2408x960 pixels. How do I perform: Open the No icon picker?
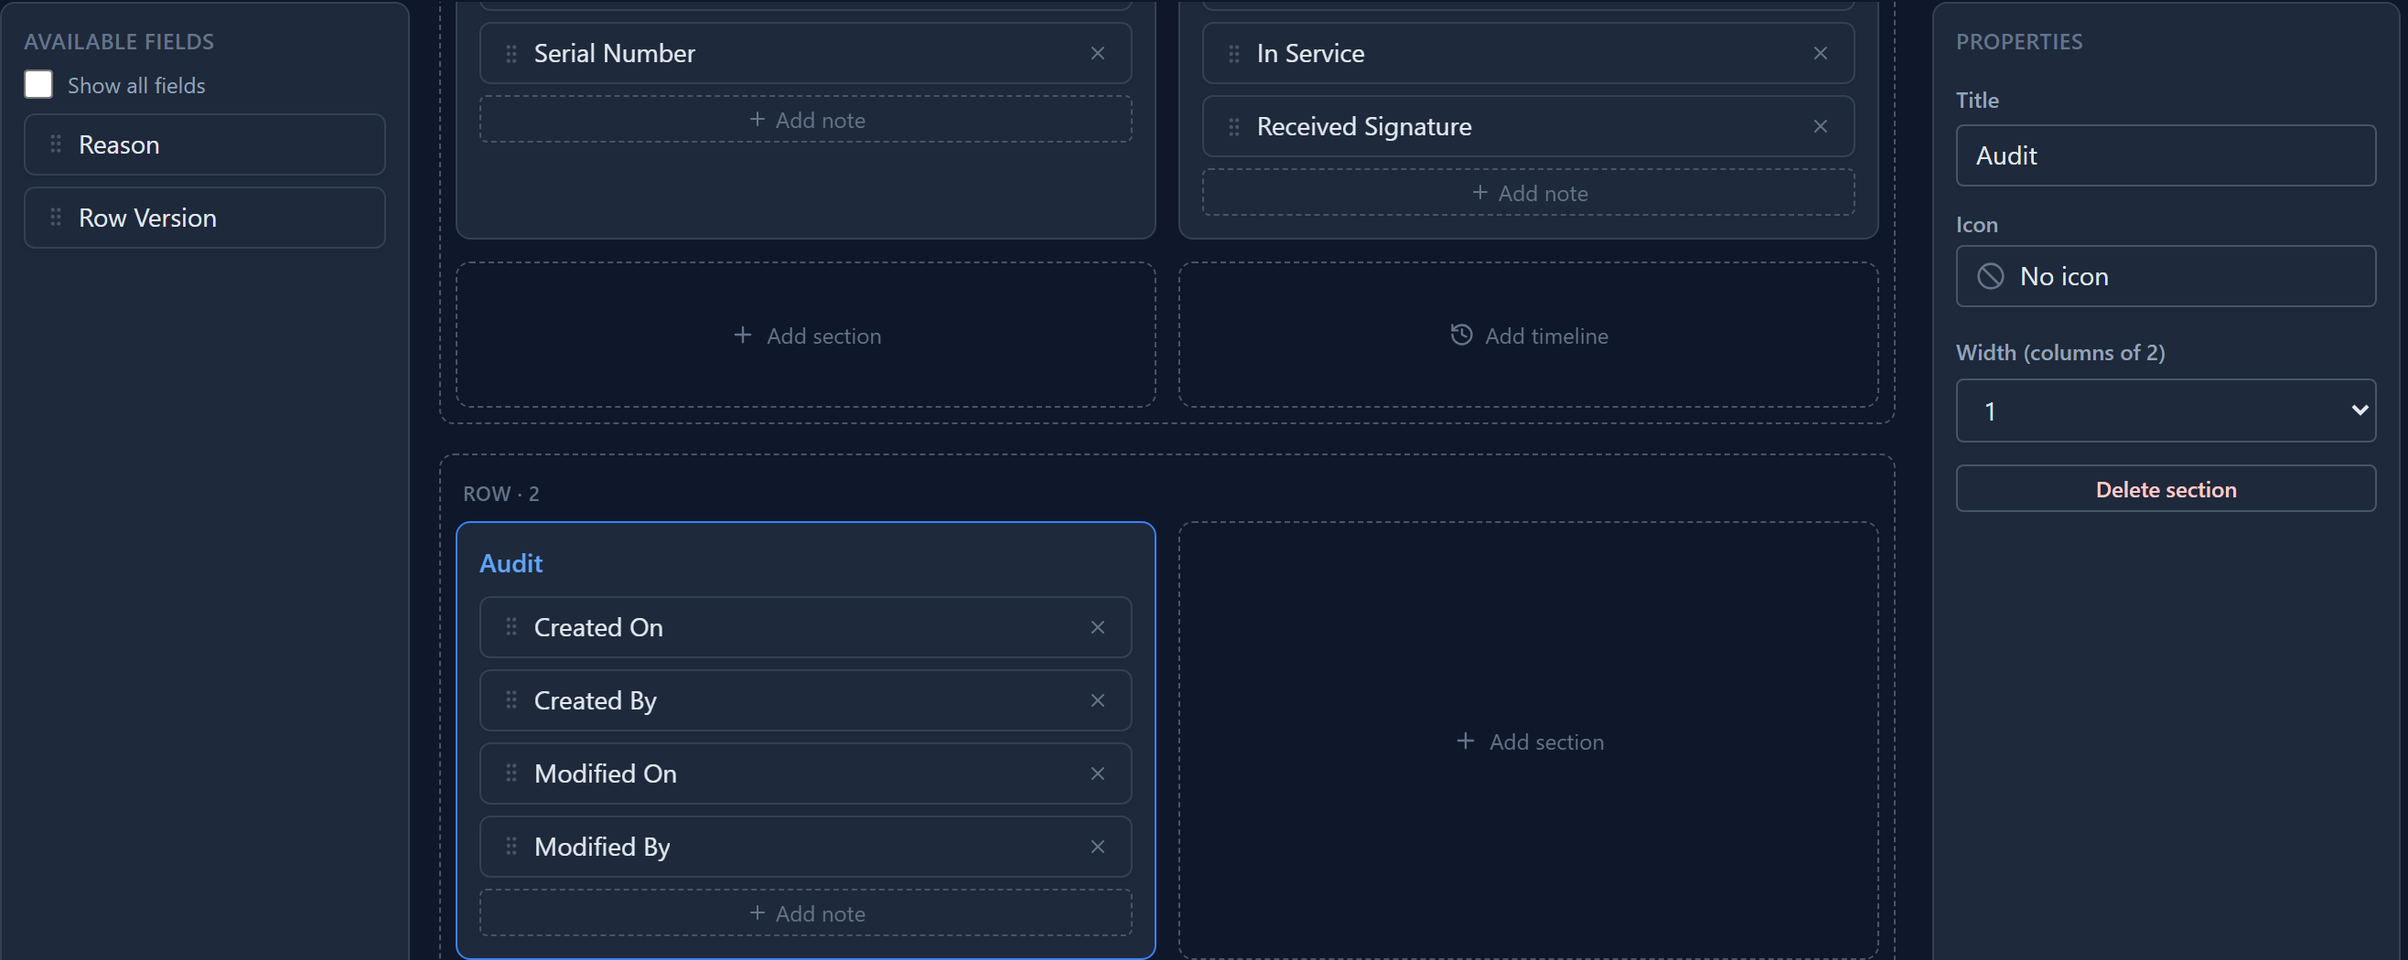tap(2165, 276)
